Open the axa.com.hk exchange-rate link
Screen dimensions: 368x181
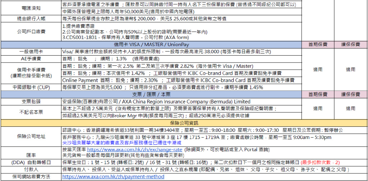tap(135, 150)
